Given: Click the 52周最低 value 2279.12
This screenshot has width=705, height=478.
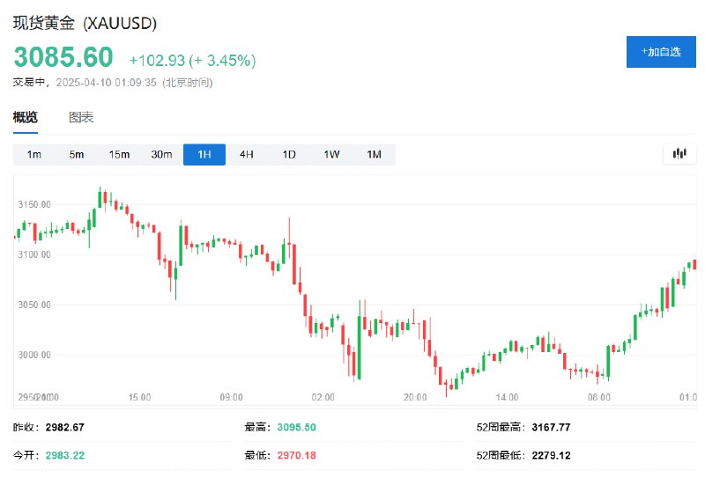Looking at the screenshot, I should [x=551, y=455].
